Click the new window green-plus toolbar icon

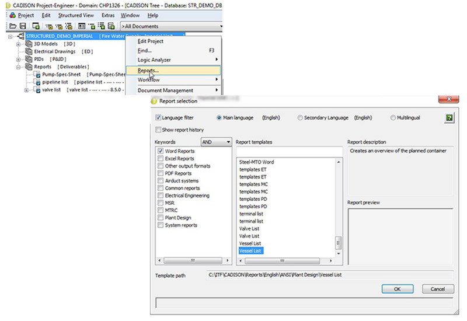[x=36, y=26]
